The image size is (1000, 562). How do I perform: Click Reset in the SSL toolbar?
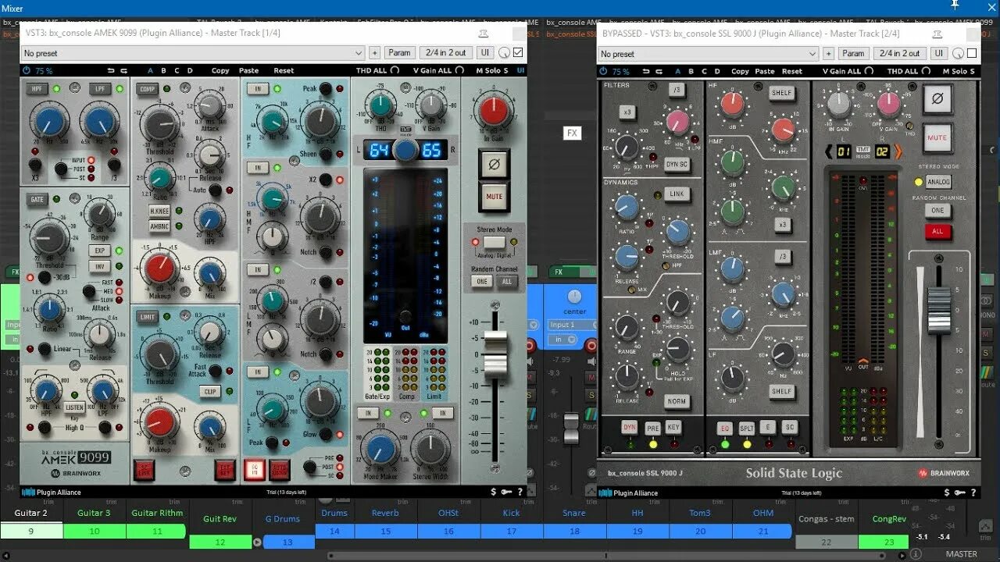792,71
